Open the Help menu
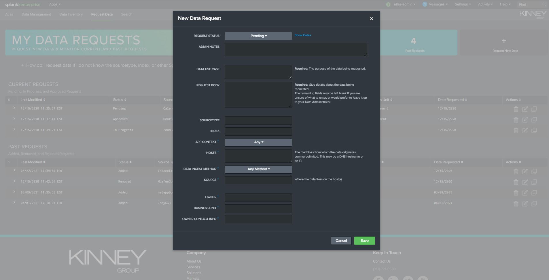The width and height of the screenshot is (549, 280). pos(505,4)
